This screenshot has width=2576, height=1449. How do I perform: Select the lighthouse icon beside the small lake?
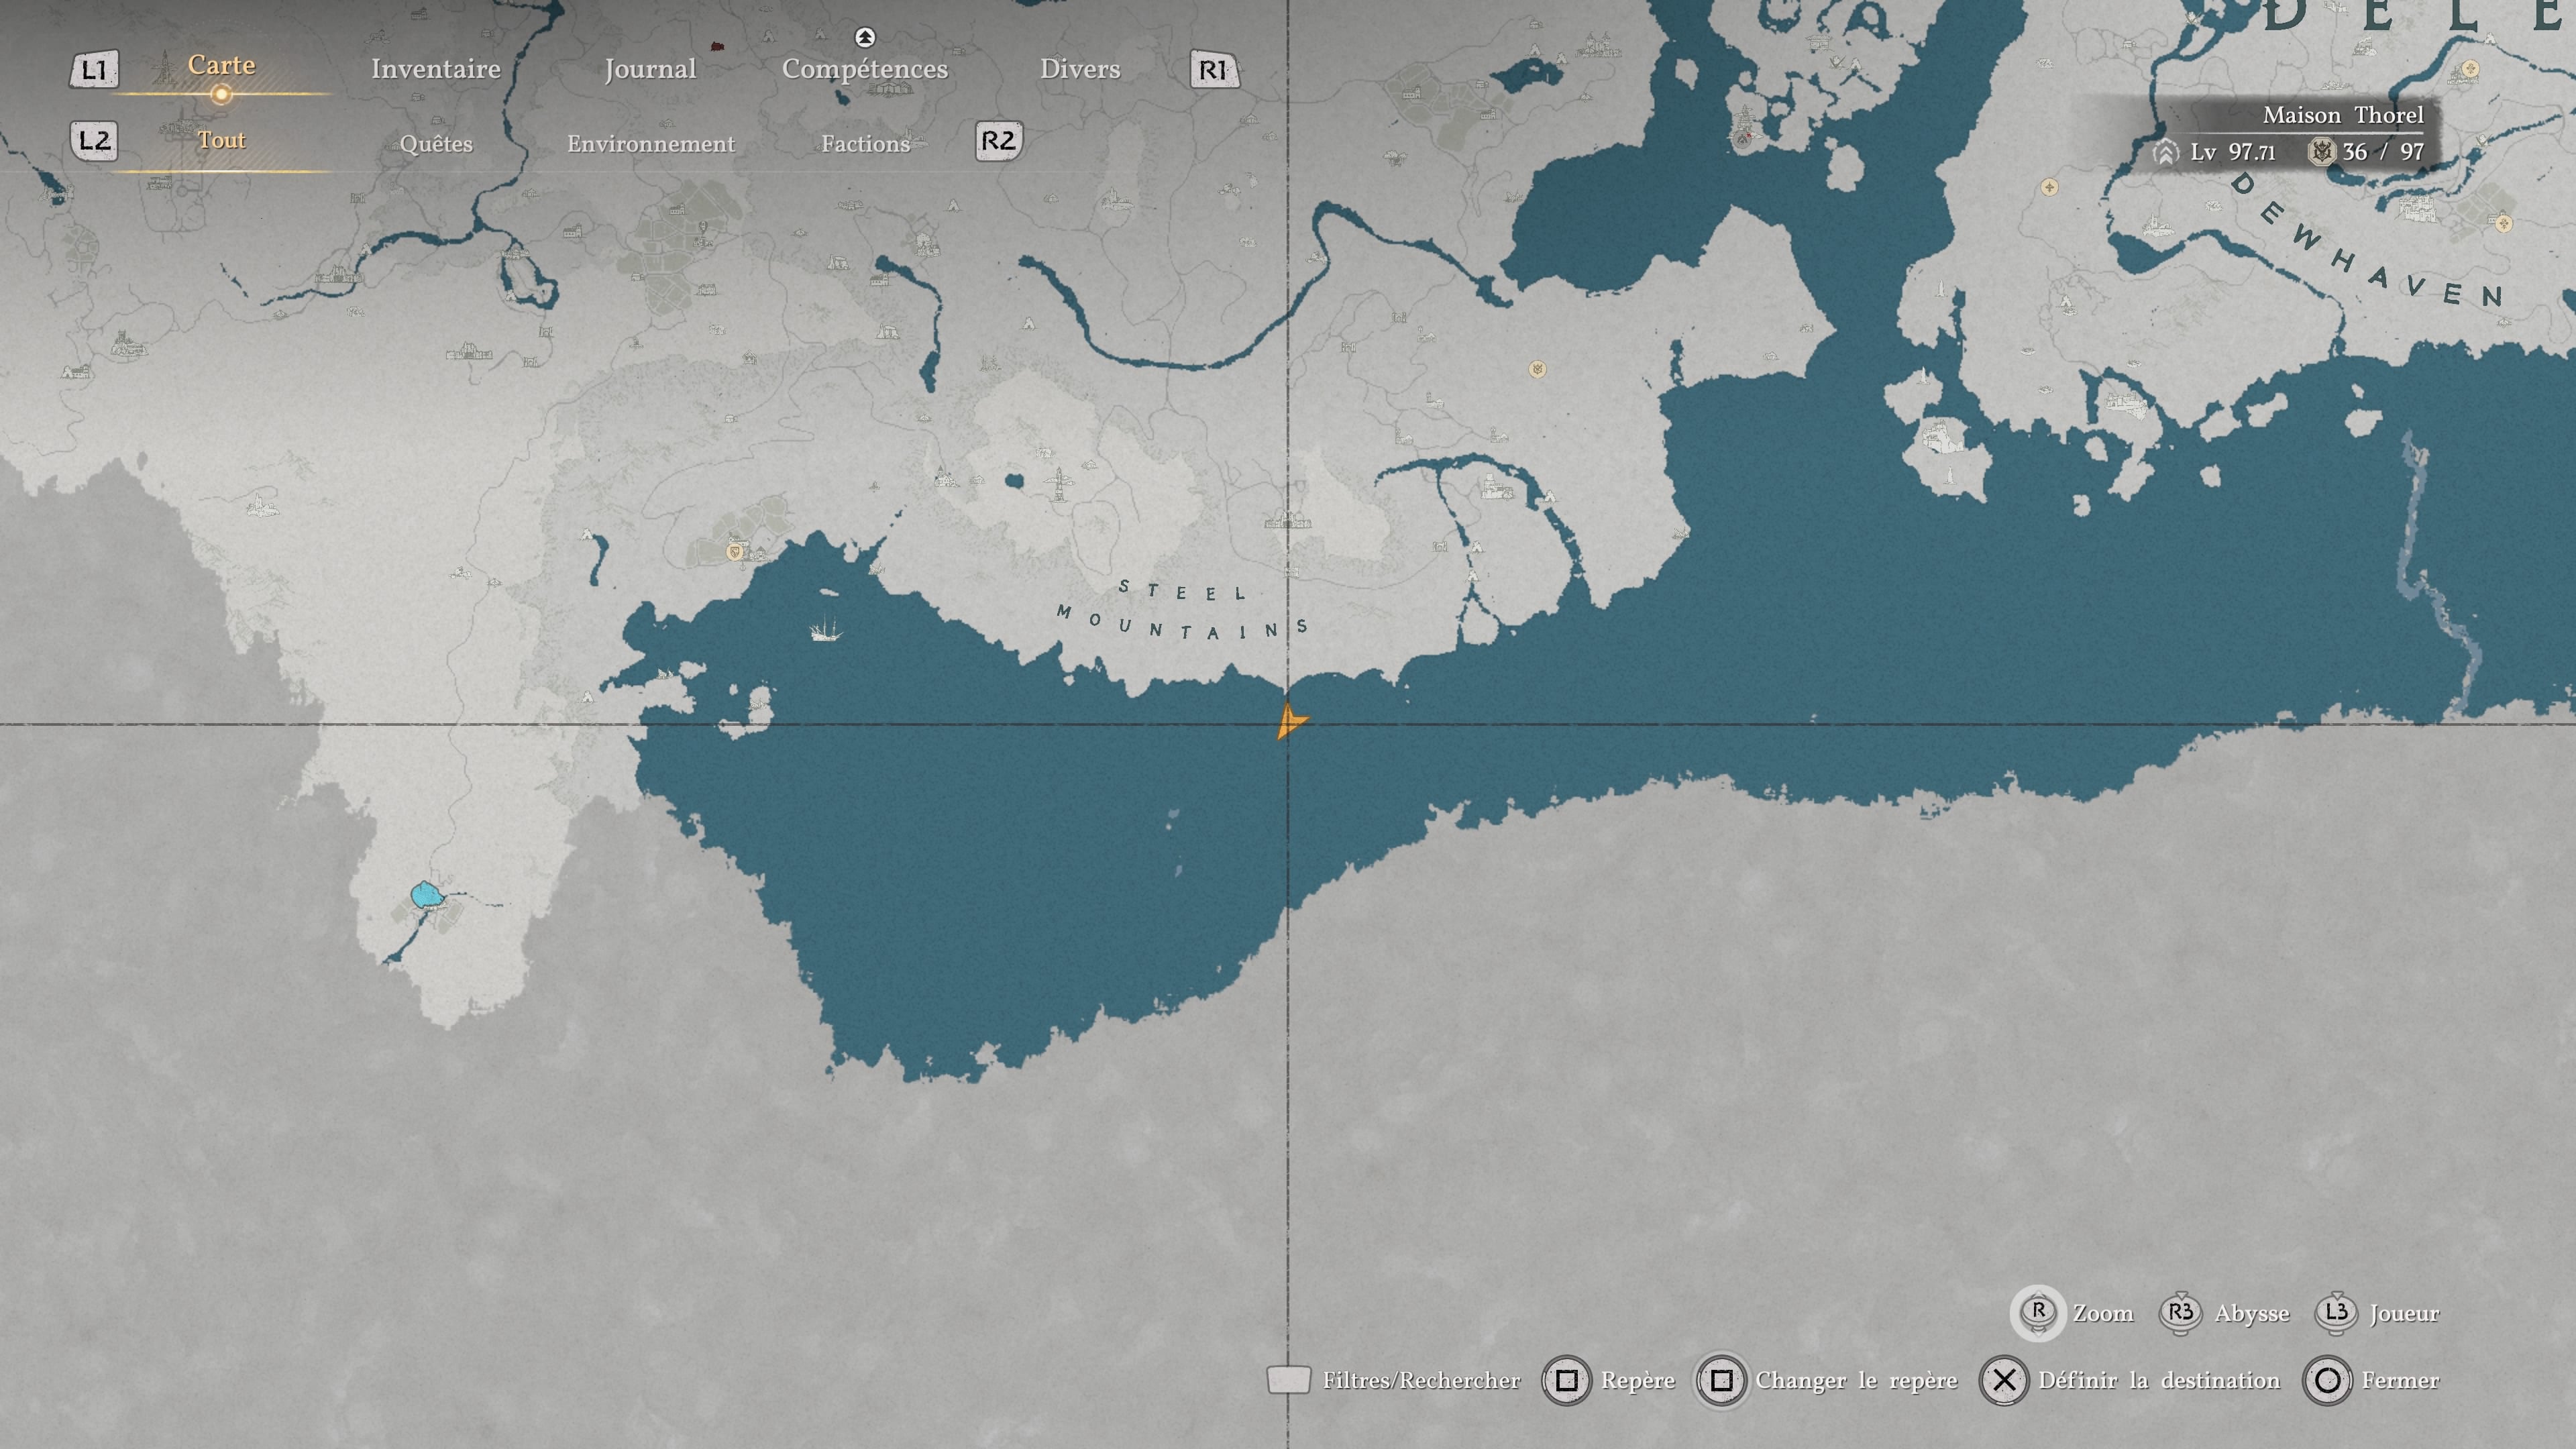tap(1058, 484)
